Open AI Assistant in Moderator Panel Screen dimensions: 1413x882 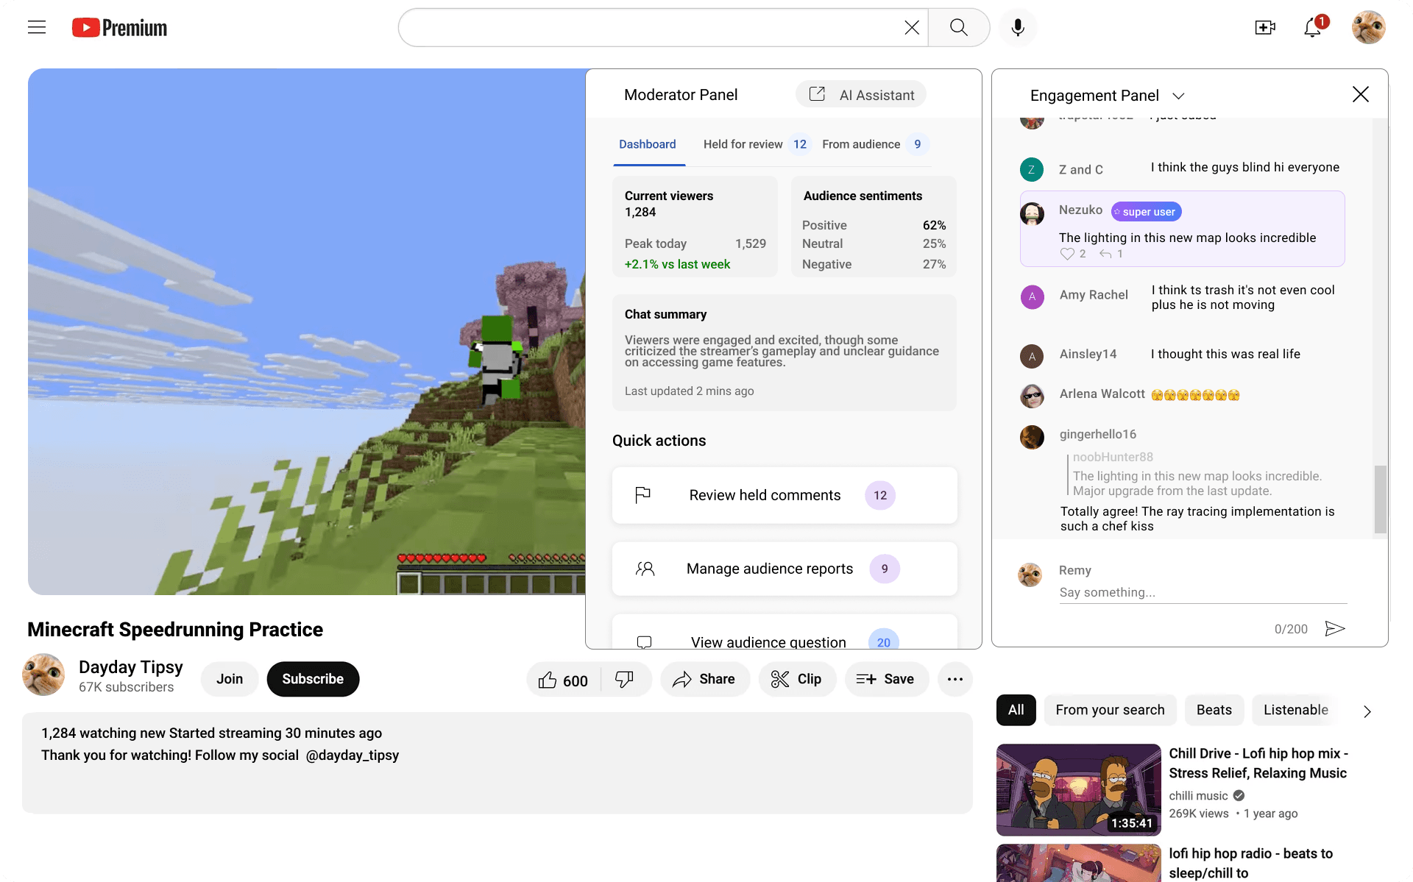861,95
